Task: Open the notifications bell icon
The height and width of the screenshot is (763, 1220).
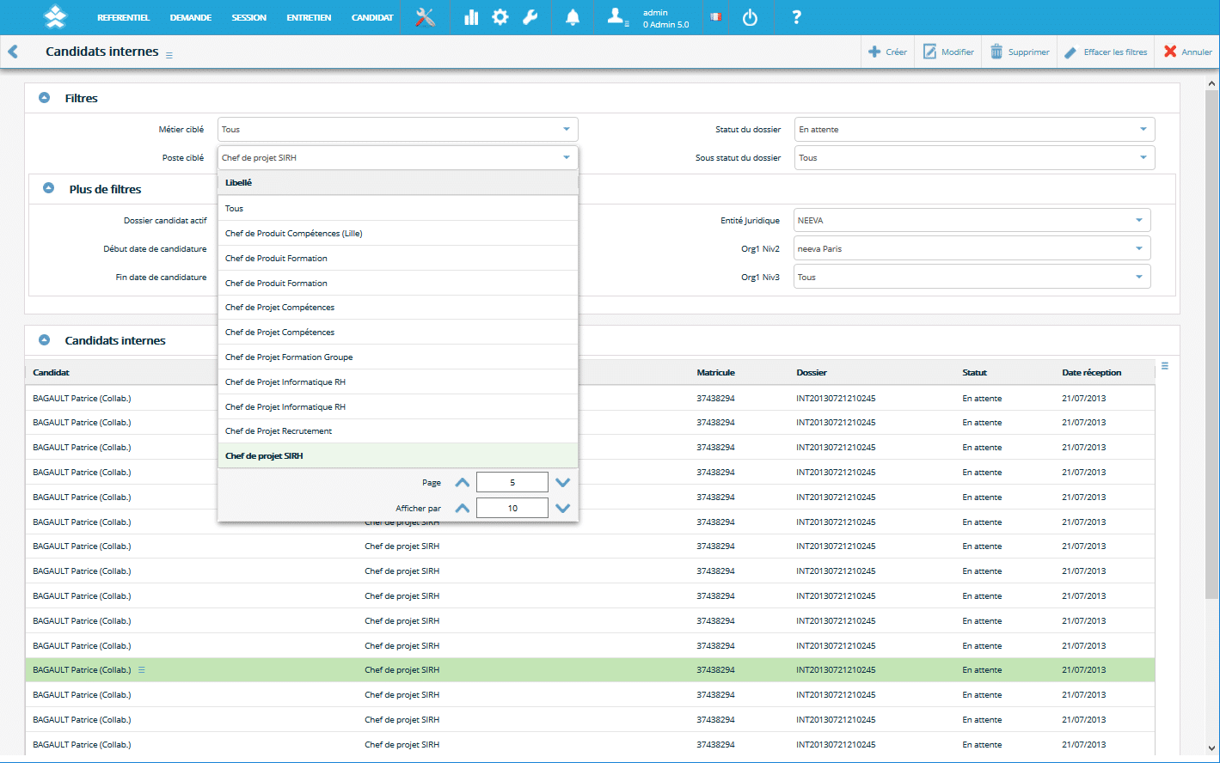Action: pos(573,17)
